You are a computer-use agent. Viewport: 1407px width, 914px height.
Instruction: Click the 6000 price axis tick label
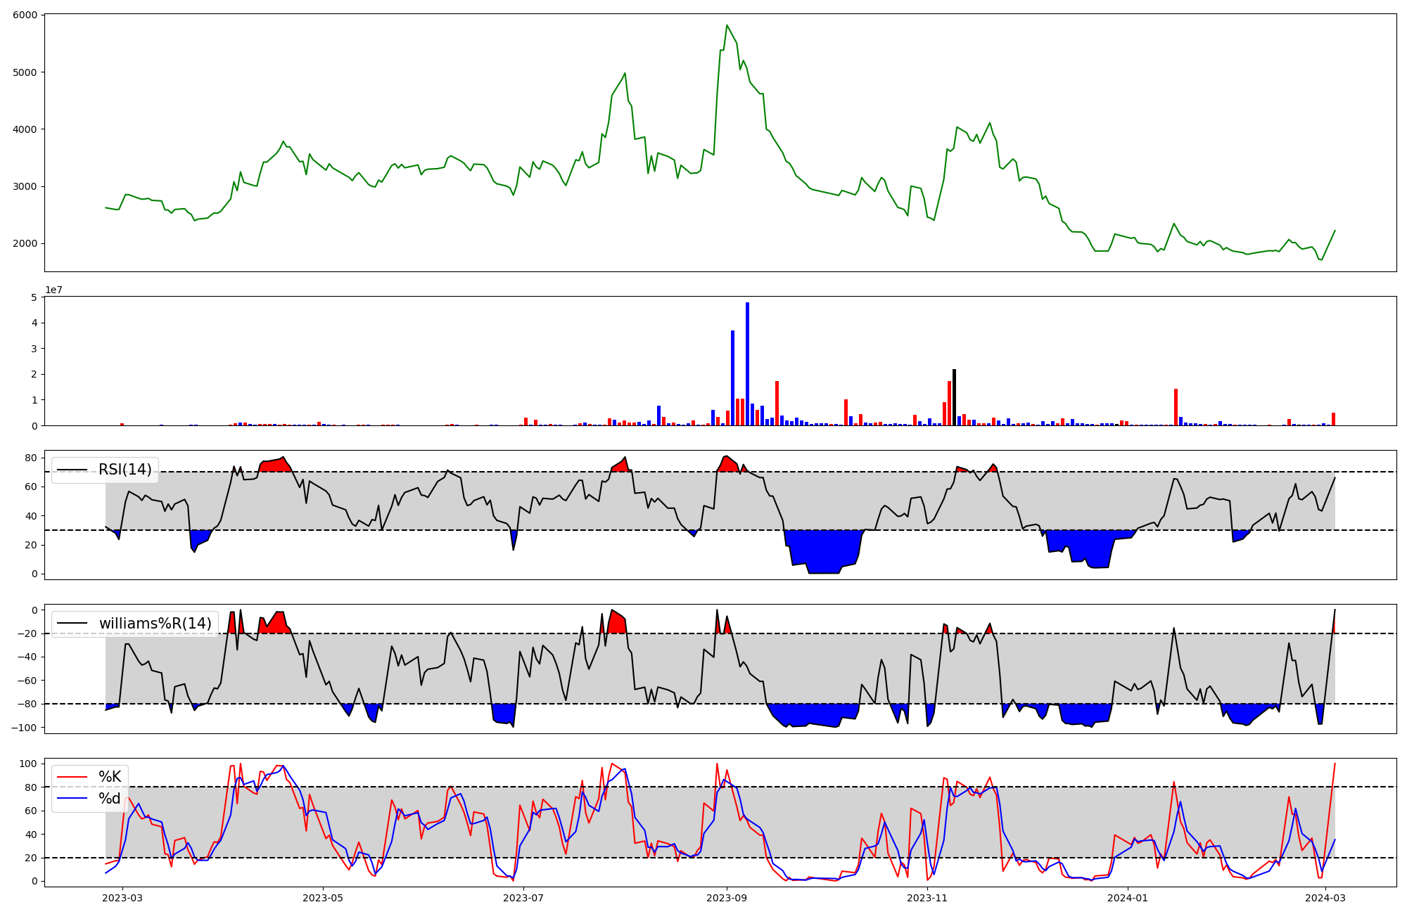point(25,15)
